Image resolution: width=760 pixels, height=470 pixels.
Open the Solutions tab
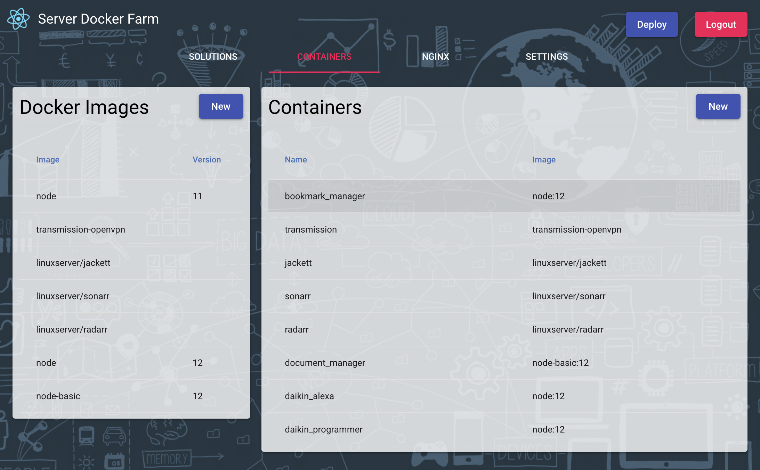213,57
